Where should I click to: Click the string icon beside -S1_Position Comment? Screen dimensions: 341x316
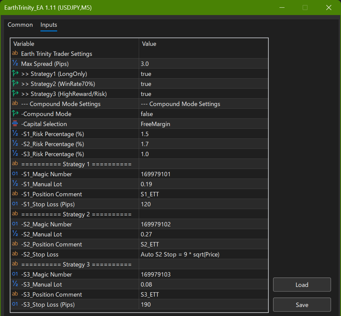15,194
